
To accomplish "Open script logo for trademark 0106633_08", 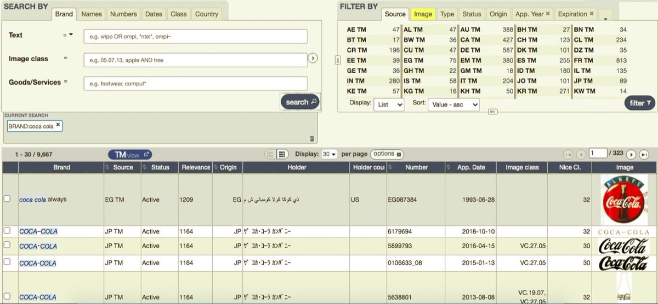I will point(624,264).
